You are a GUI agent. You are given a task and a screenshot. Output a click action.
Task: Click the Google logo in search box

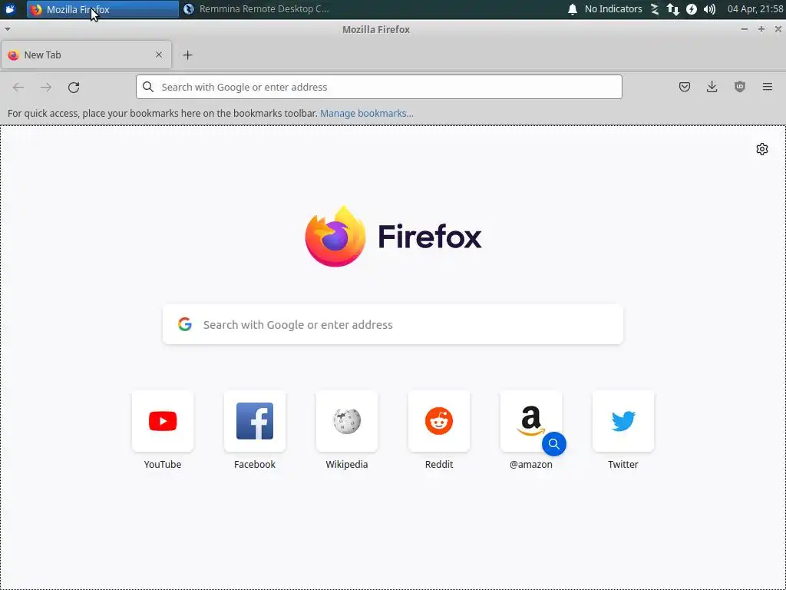185,325
